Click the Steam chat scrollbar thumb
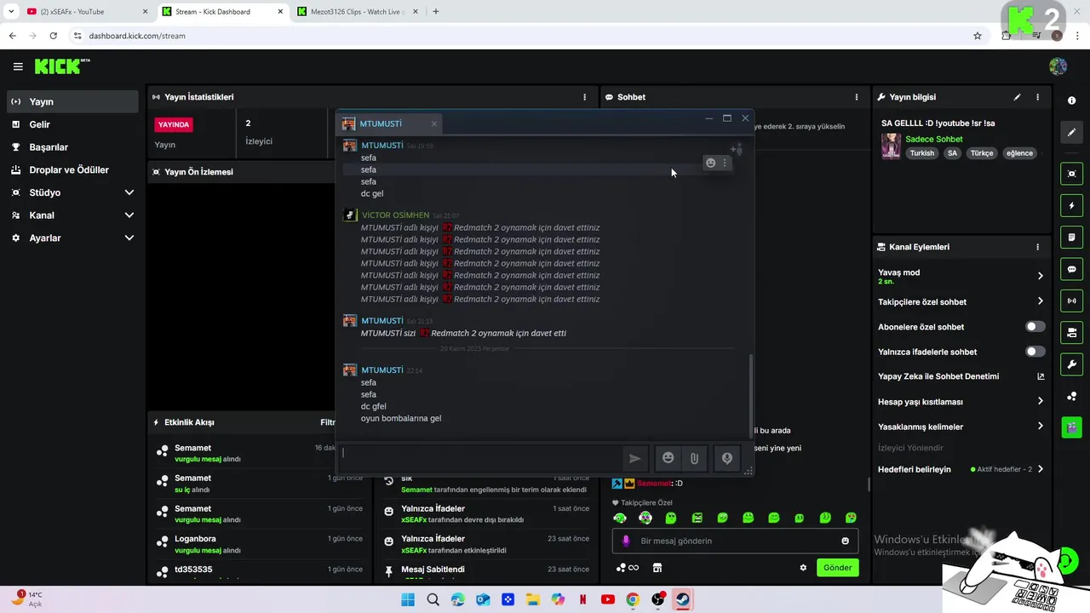 pyautogui.click(x=750, y=395)
